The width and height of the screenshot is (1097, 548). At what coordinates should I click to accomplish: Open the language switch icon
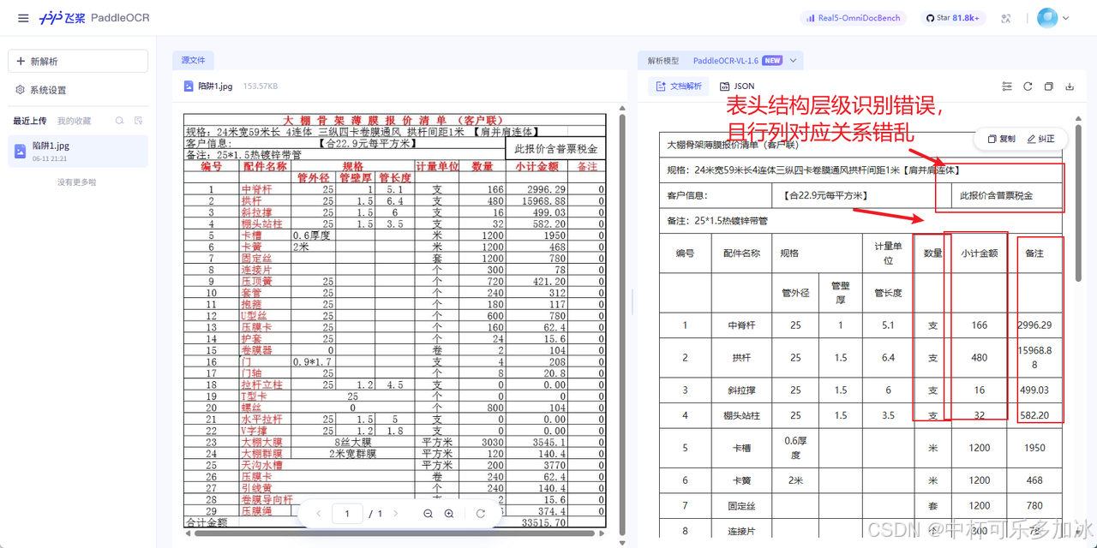(1006, 18)
